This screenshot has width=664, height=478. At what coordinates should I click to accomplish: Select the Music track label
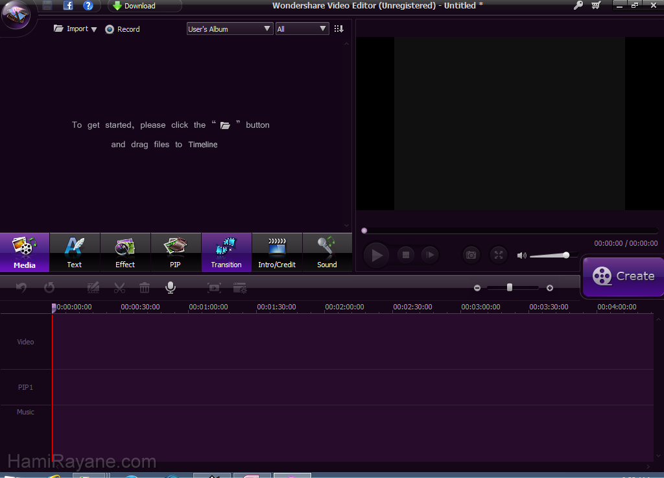(x=25, y=412)
